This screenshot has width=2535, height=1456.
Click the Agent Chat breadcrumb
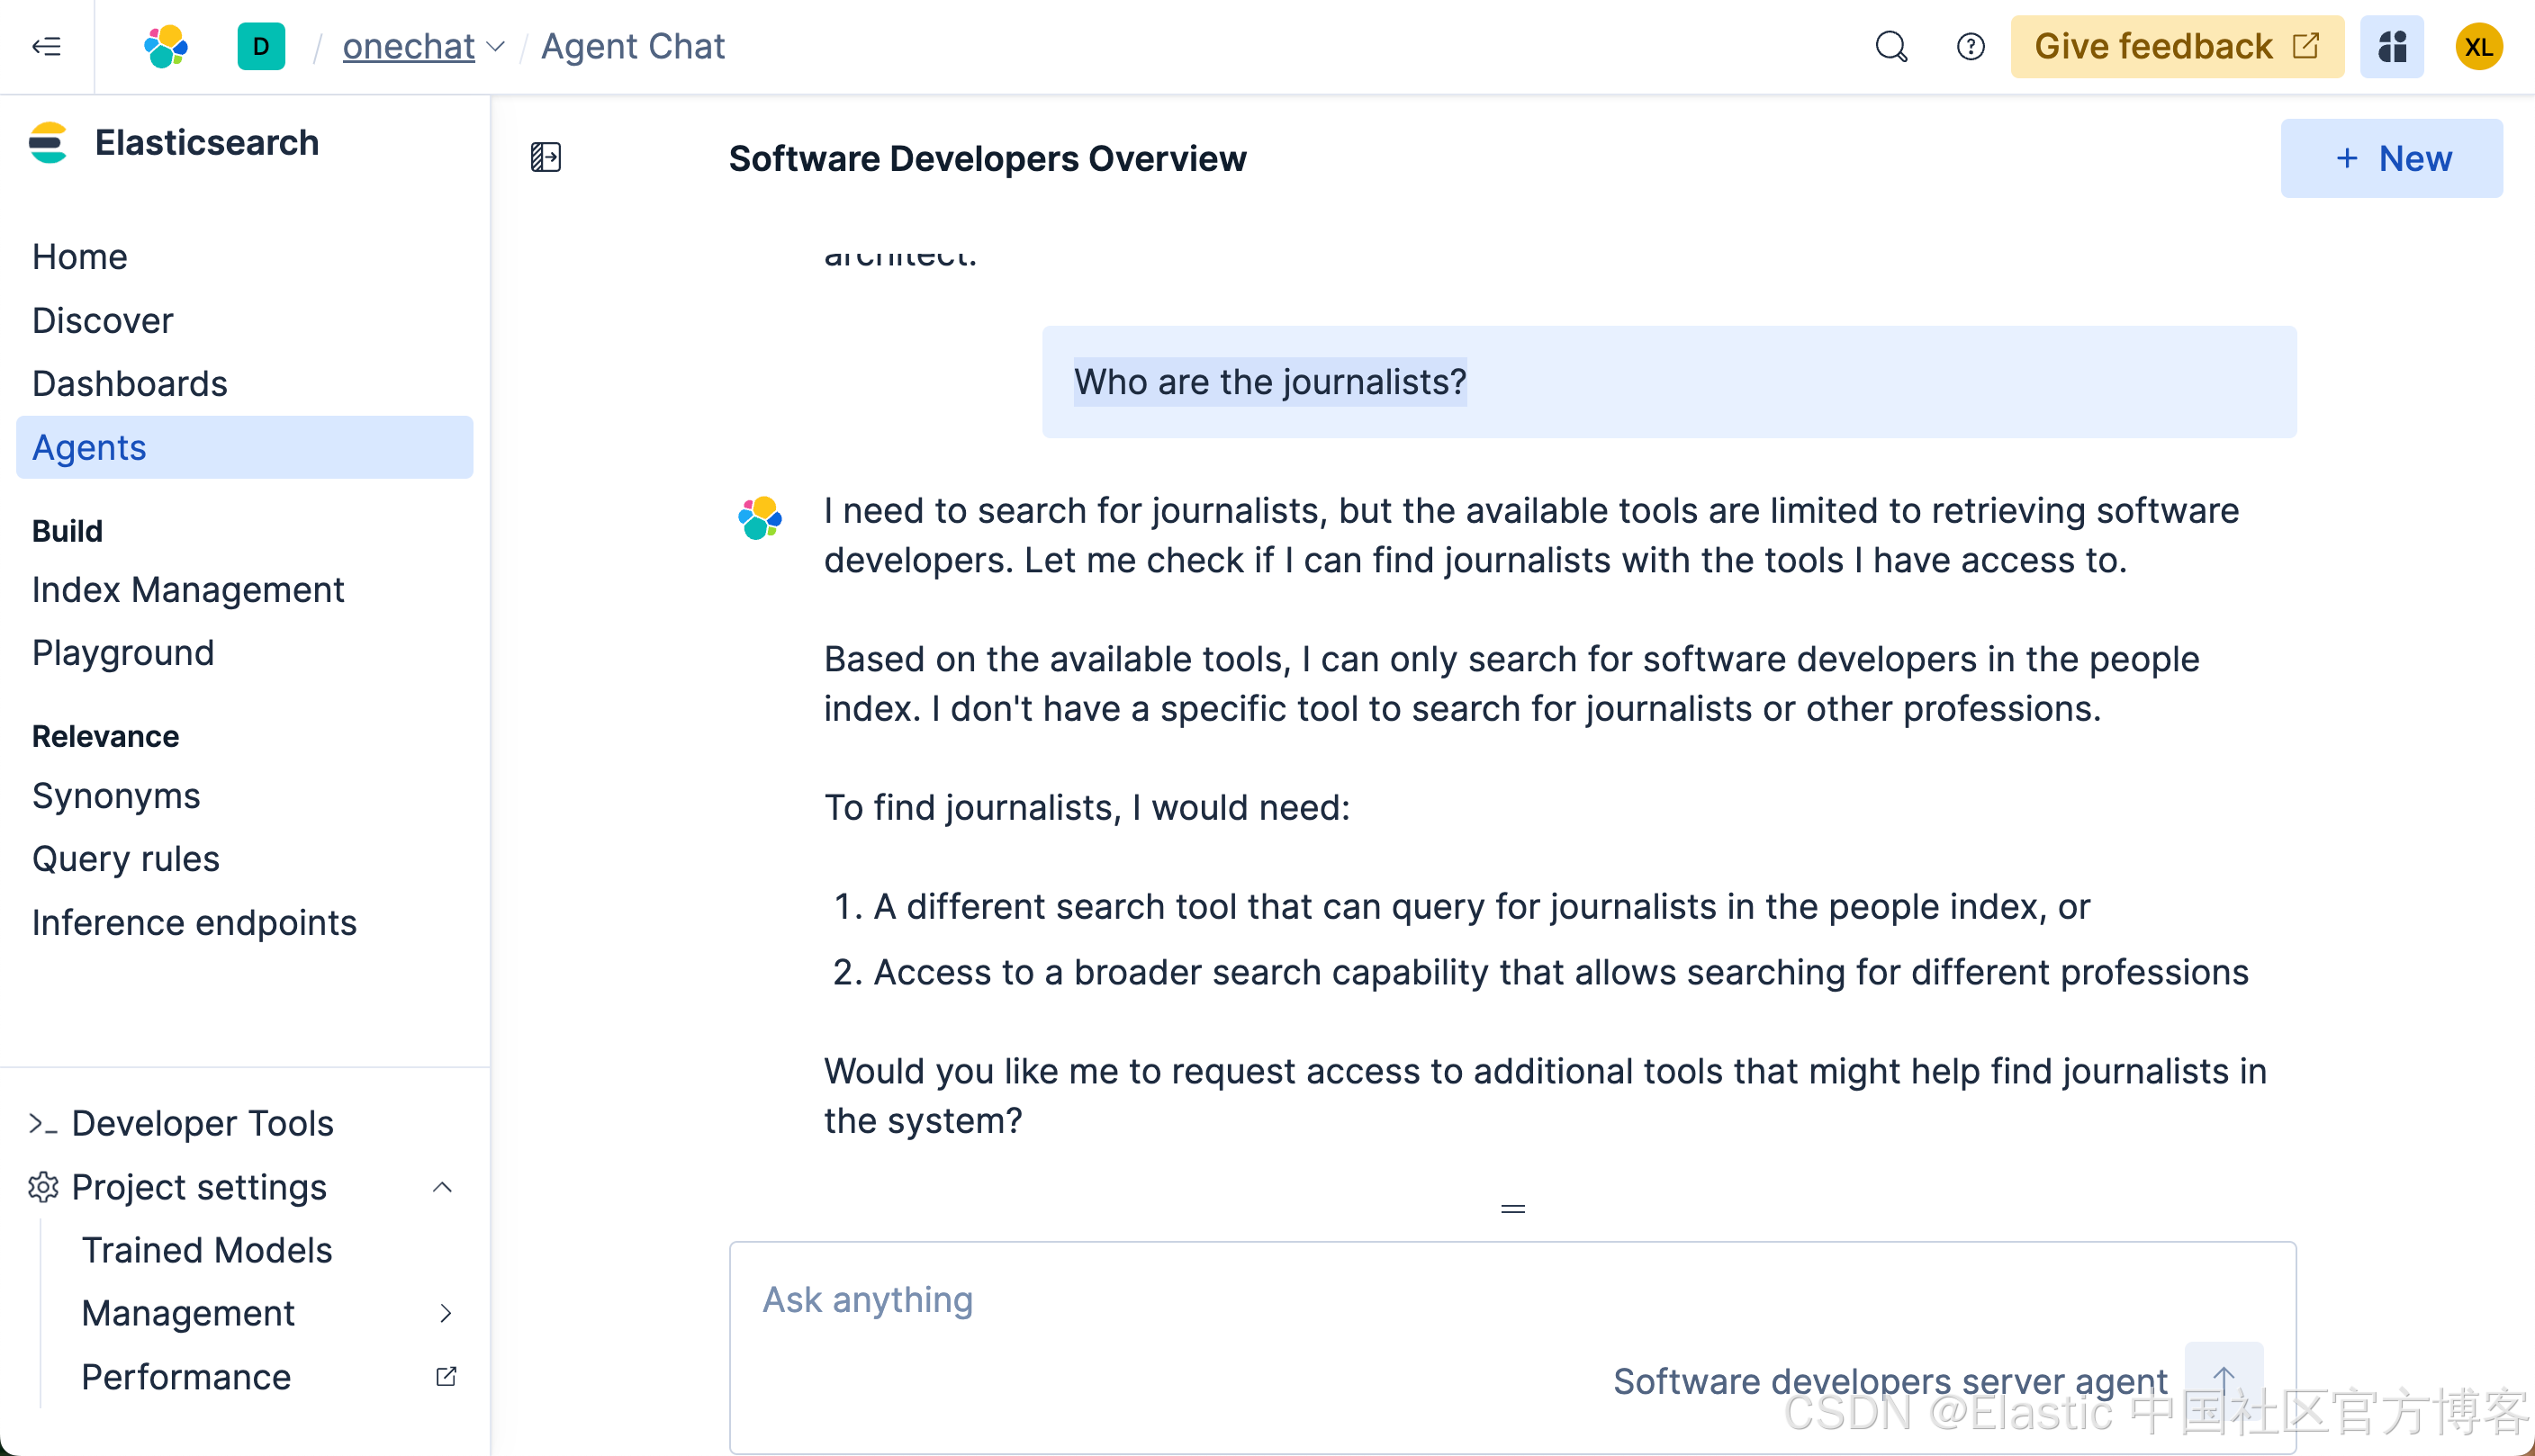[632, 46]
